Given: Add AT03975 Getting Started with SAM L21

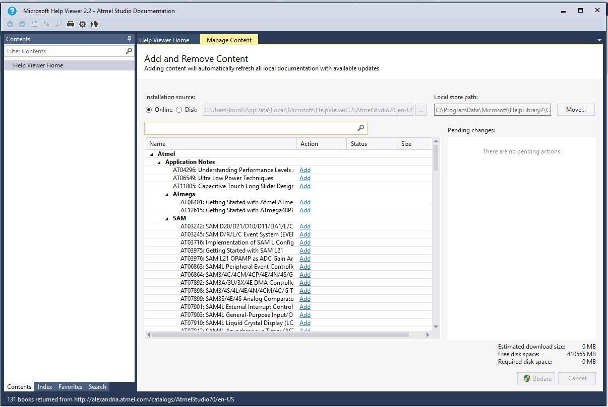Looking at the screenshot, I should click(x=305, y=251).
